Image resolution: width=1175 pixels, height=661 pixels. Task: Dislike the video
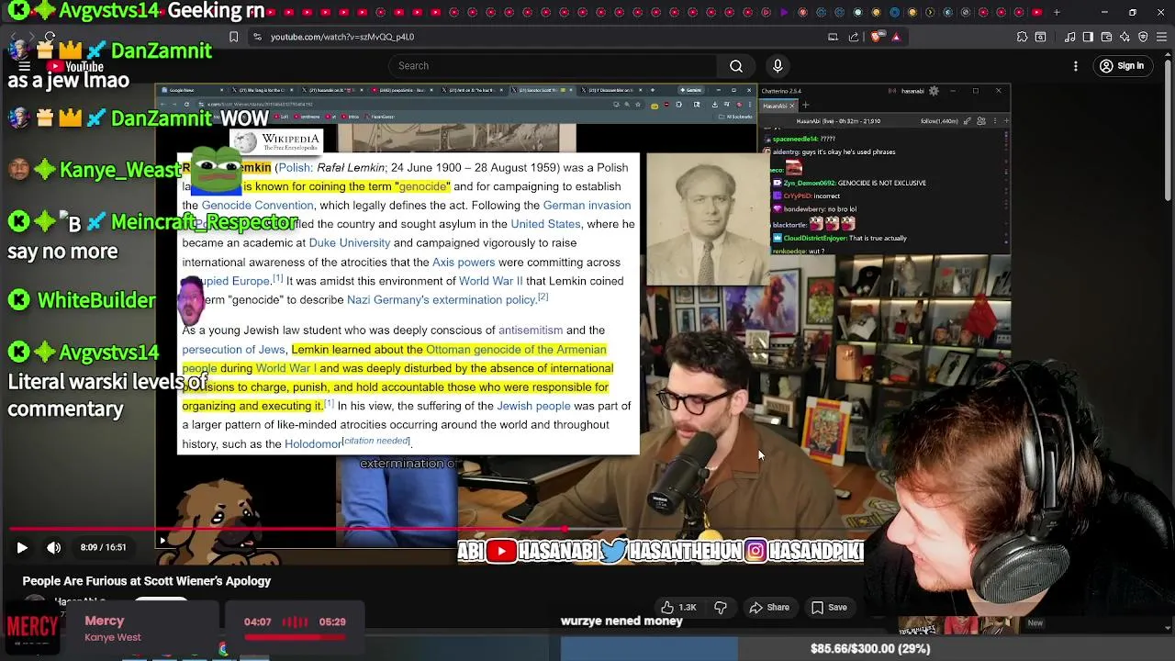pos(721,607)
